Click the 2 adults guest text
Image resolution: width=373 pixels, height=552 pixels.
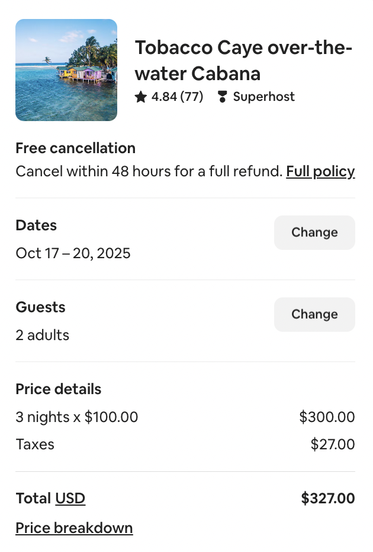(43, 335)
